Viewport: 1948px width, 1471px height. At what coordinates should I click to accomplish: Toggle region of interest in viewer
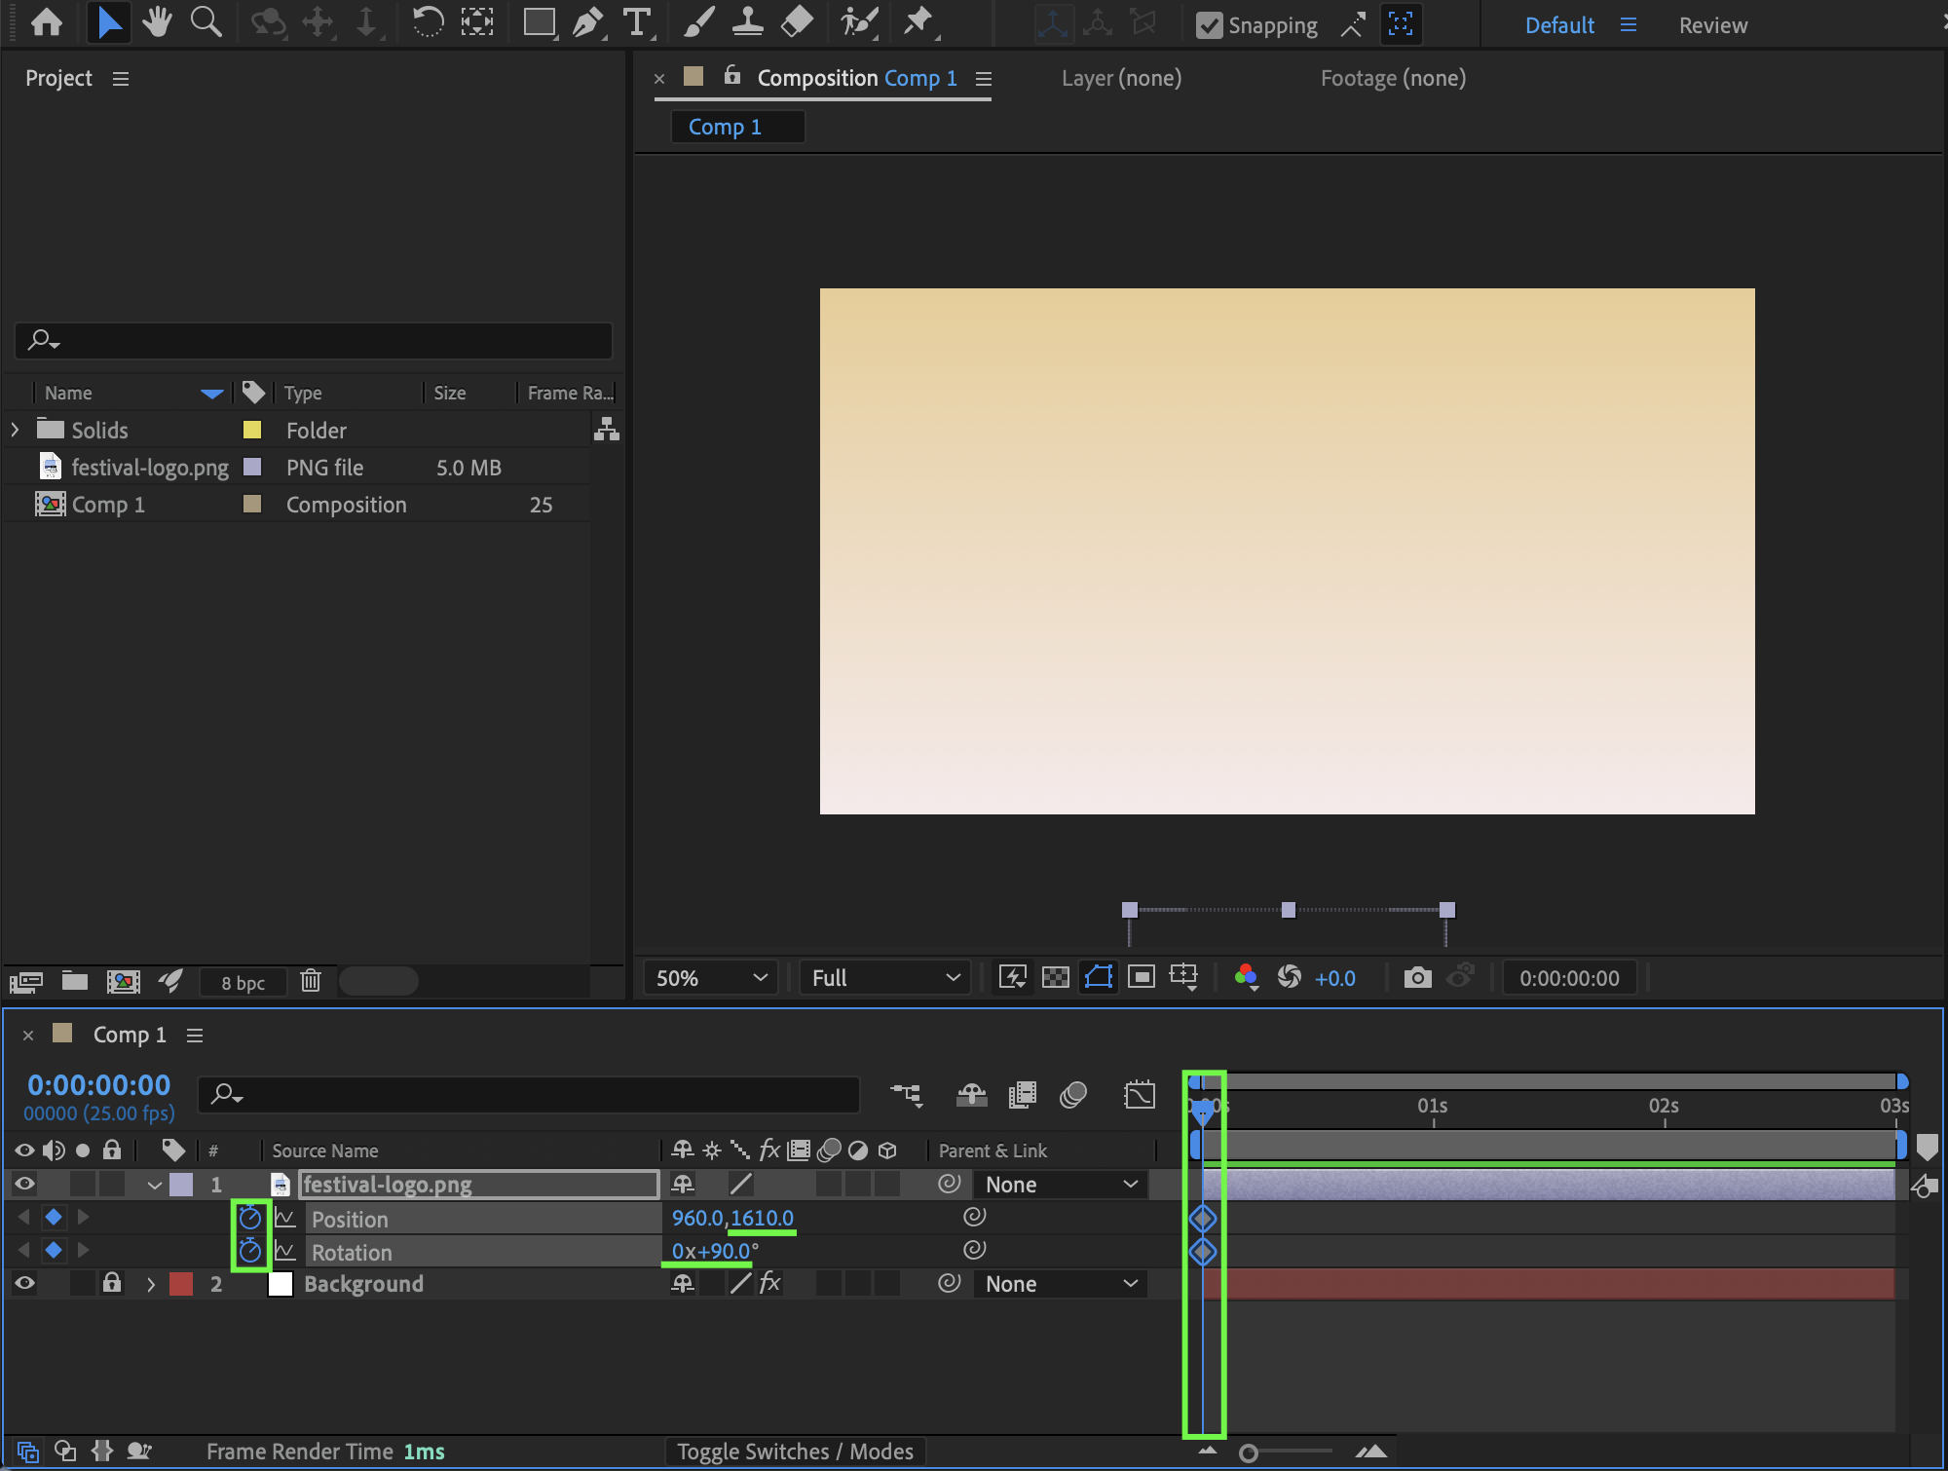(x=1142, y=977)
